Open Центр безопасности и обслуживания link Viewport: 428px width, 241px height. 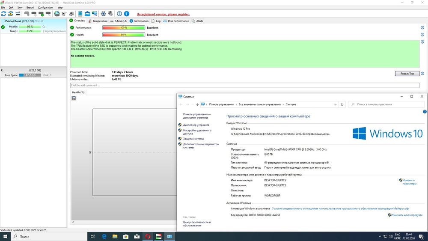point(196,224)
